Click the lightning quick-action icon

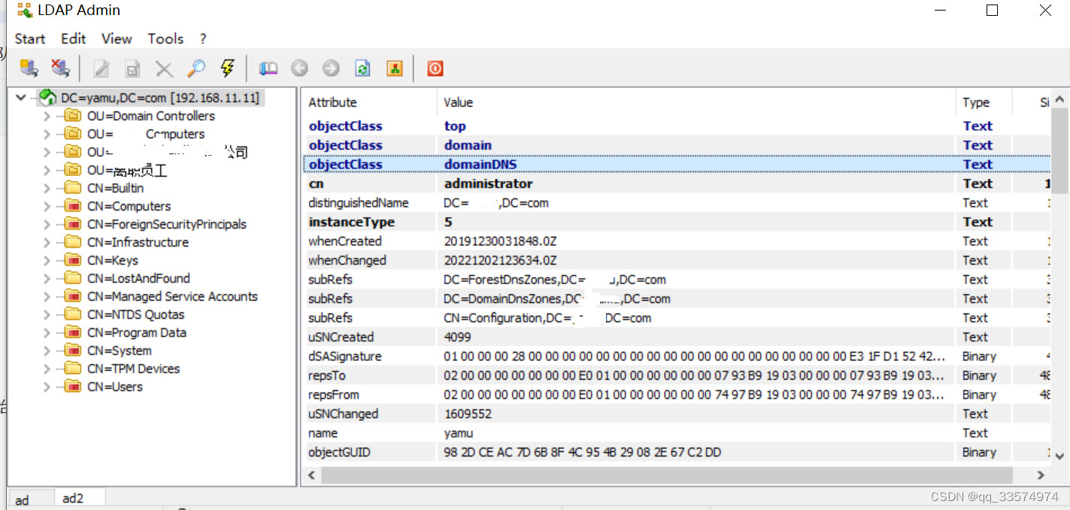tap(227, 68)
